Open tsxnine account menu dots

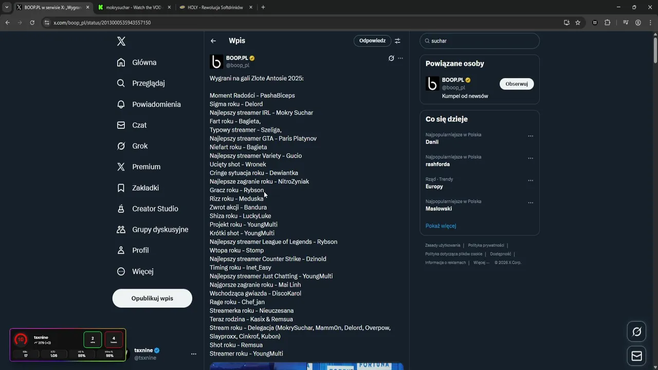click(194, 354)
